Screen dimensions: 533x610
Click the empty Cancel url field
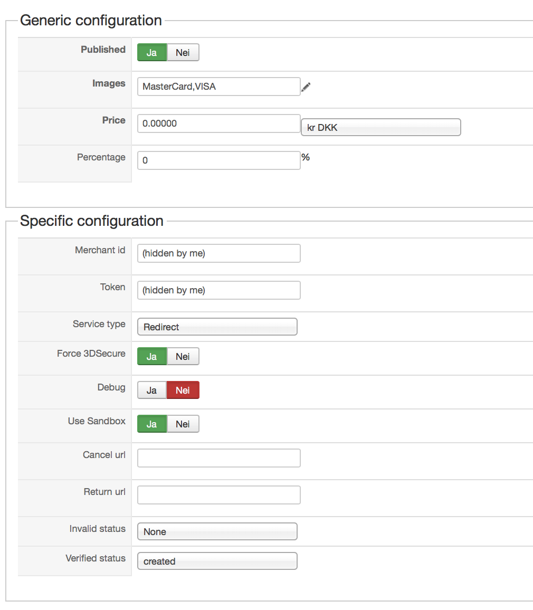[218, 459]
